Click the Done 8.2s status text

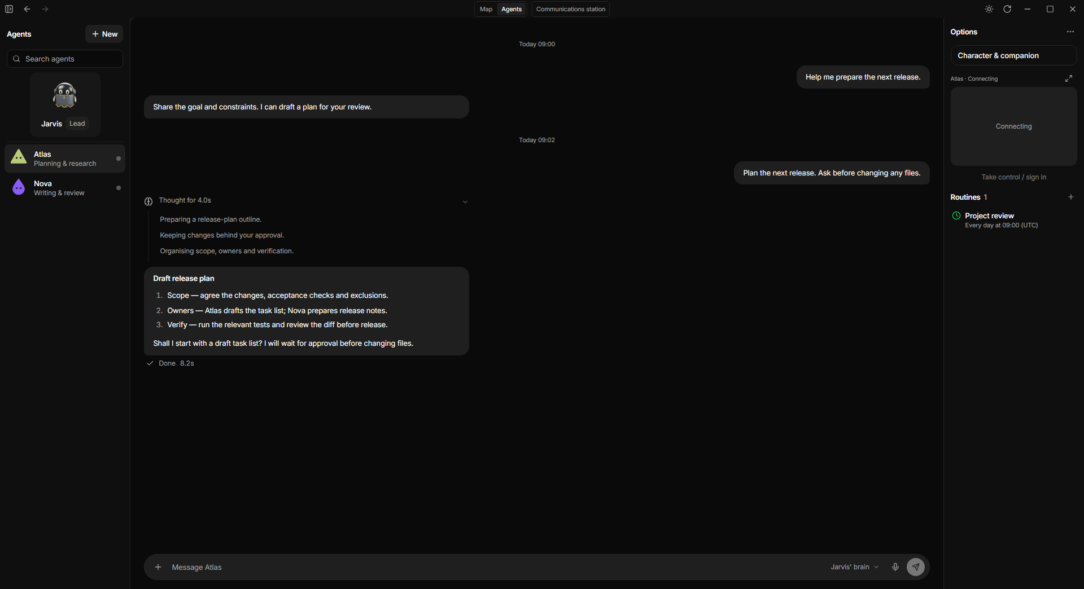(x=176, y=363)
